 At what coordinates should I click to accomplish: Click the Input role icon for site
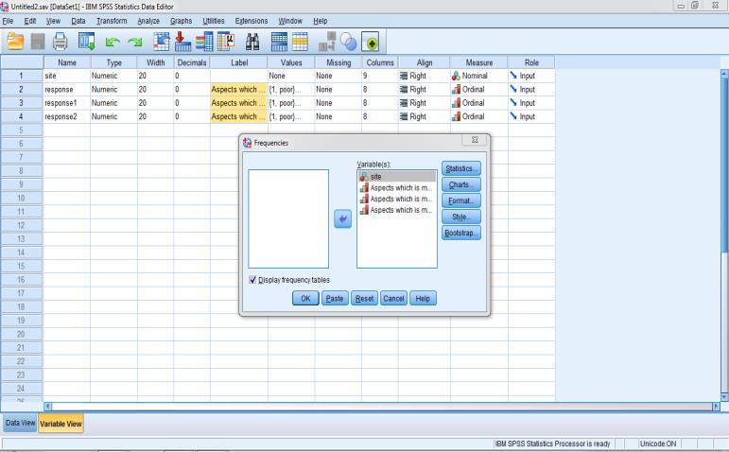point(513,75)
